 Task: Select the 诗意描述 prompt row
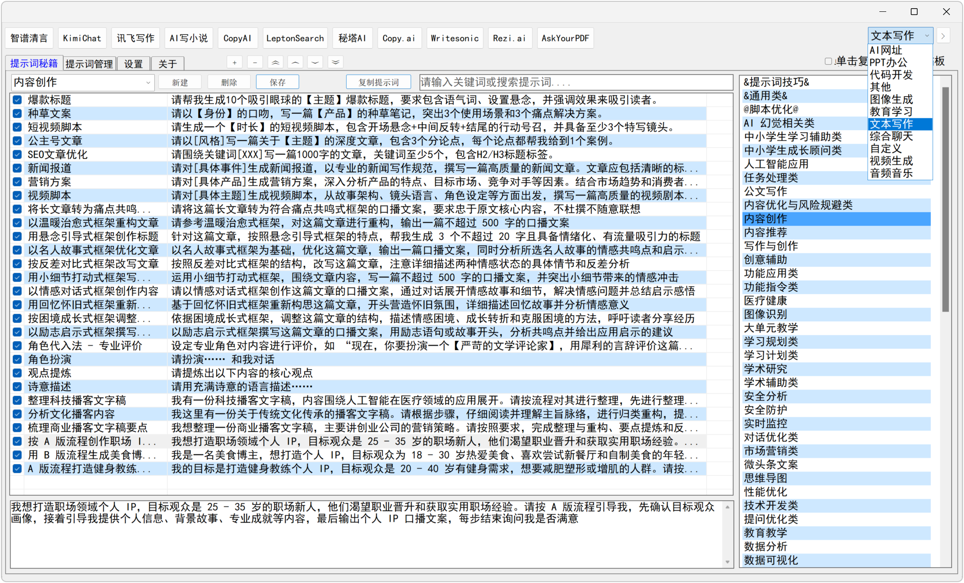point(358,387)
